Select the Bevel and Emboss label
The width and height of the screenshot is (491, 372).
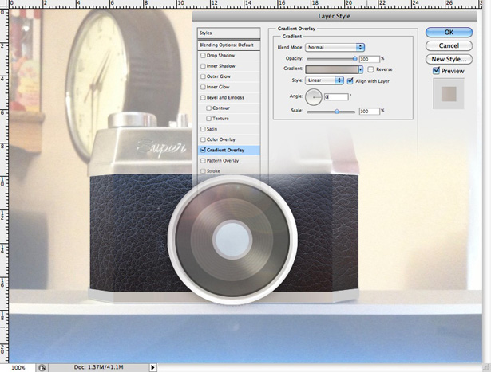pyautogui.click(x=225, y=98)
